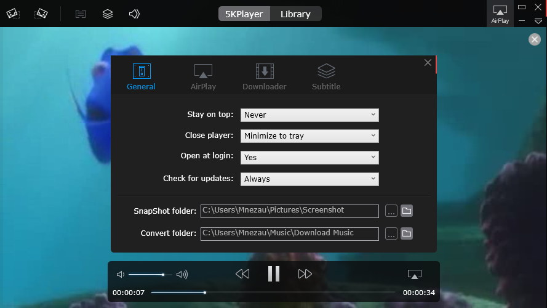Click the low volume speaker icon
The height and width of the screenshot is (308, 547).
(x=121, y=275)
